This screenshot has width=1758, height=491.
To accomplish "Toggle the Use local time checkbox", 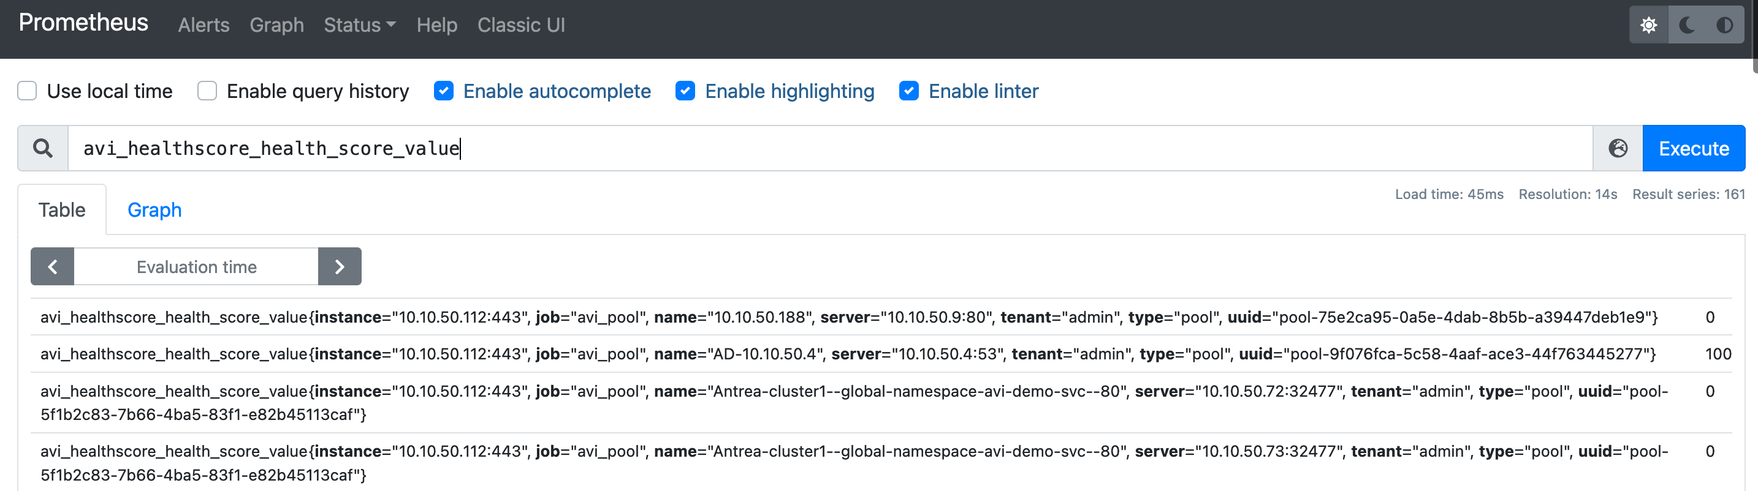I will [x=28, y=91].
